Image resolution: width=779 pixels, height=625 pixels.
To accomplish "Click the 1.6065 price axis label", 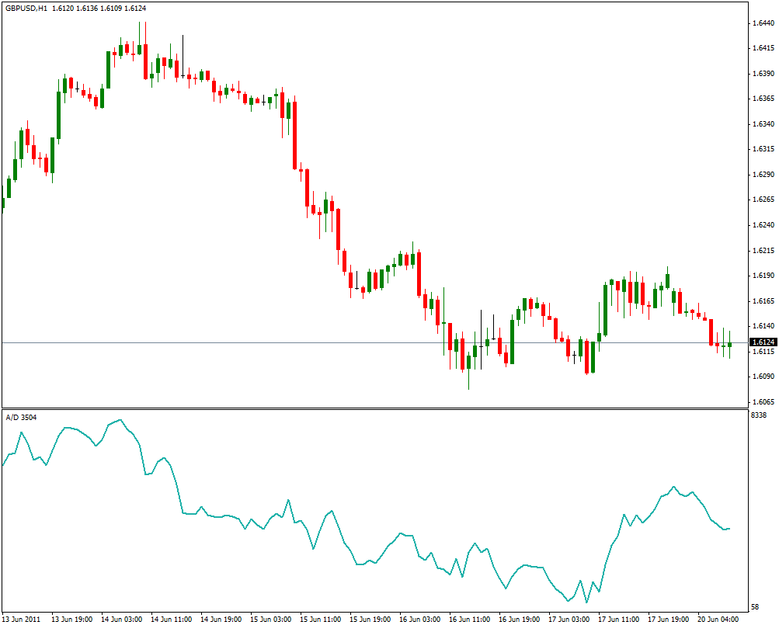I will (763, 401).
